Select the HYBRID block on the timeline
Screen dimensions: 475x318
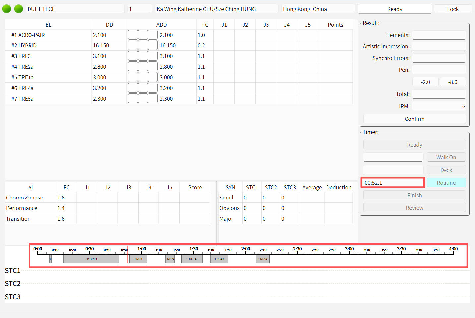point(91,259)
